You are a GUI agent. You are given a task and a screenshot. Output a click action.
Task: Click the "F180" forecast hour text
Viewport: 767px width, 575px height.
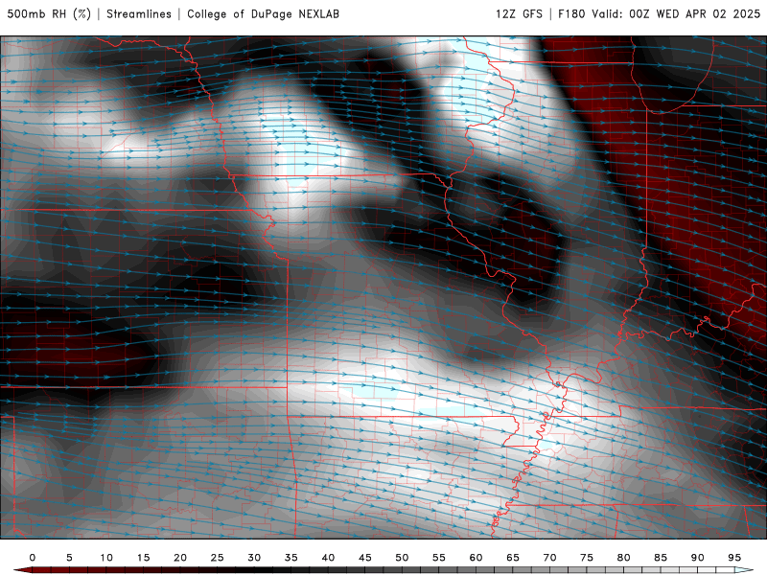coord(571,14)
